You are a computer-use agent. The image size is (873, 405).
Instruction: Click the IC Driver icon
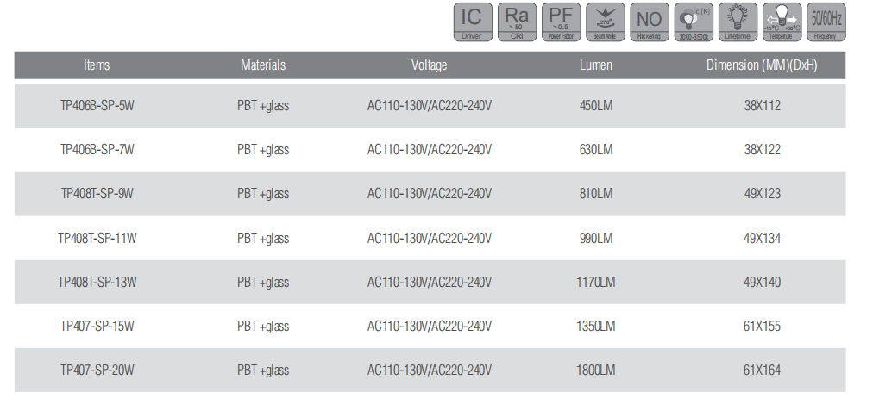(471, 22)
